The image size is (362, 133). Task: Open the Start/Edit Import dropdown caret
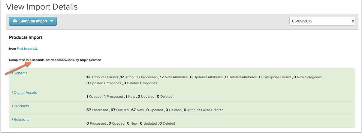click(52, 21)
